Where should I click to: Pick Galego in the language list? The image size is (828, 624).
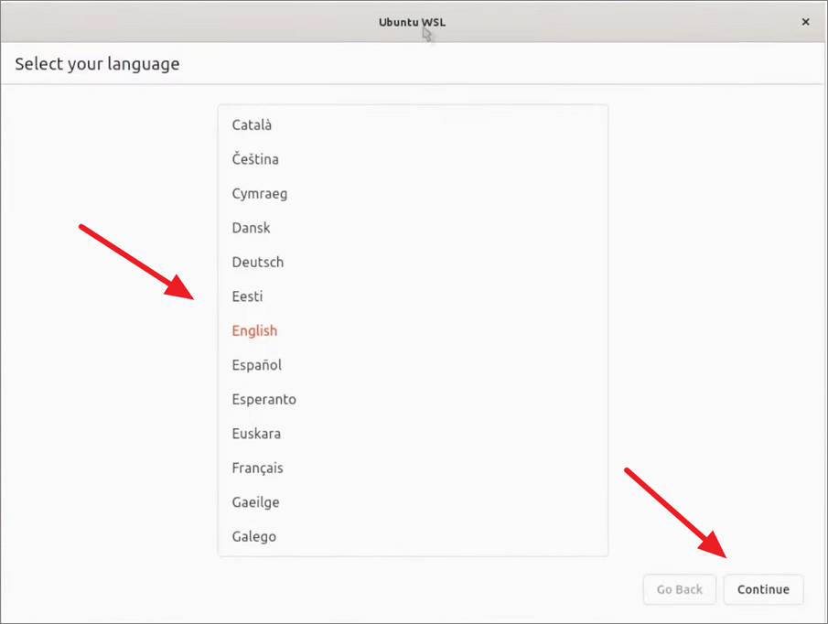(413, 537)
